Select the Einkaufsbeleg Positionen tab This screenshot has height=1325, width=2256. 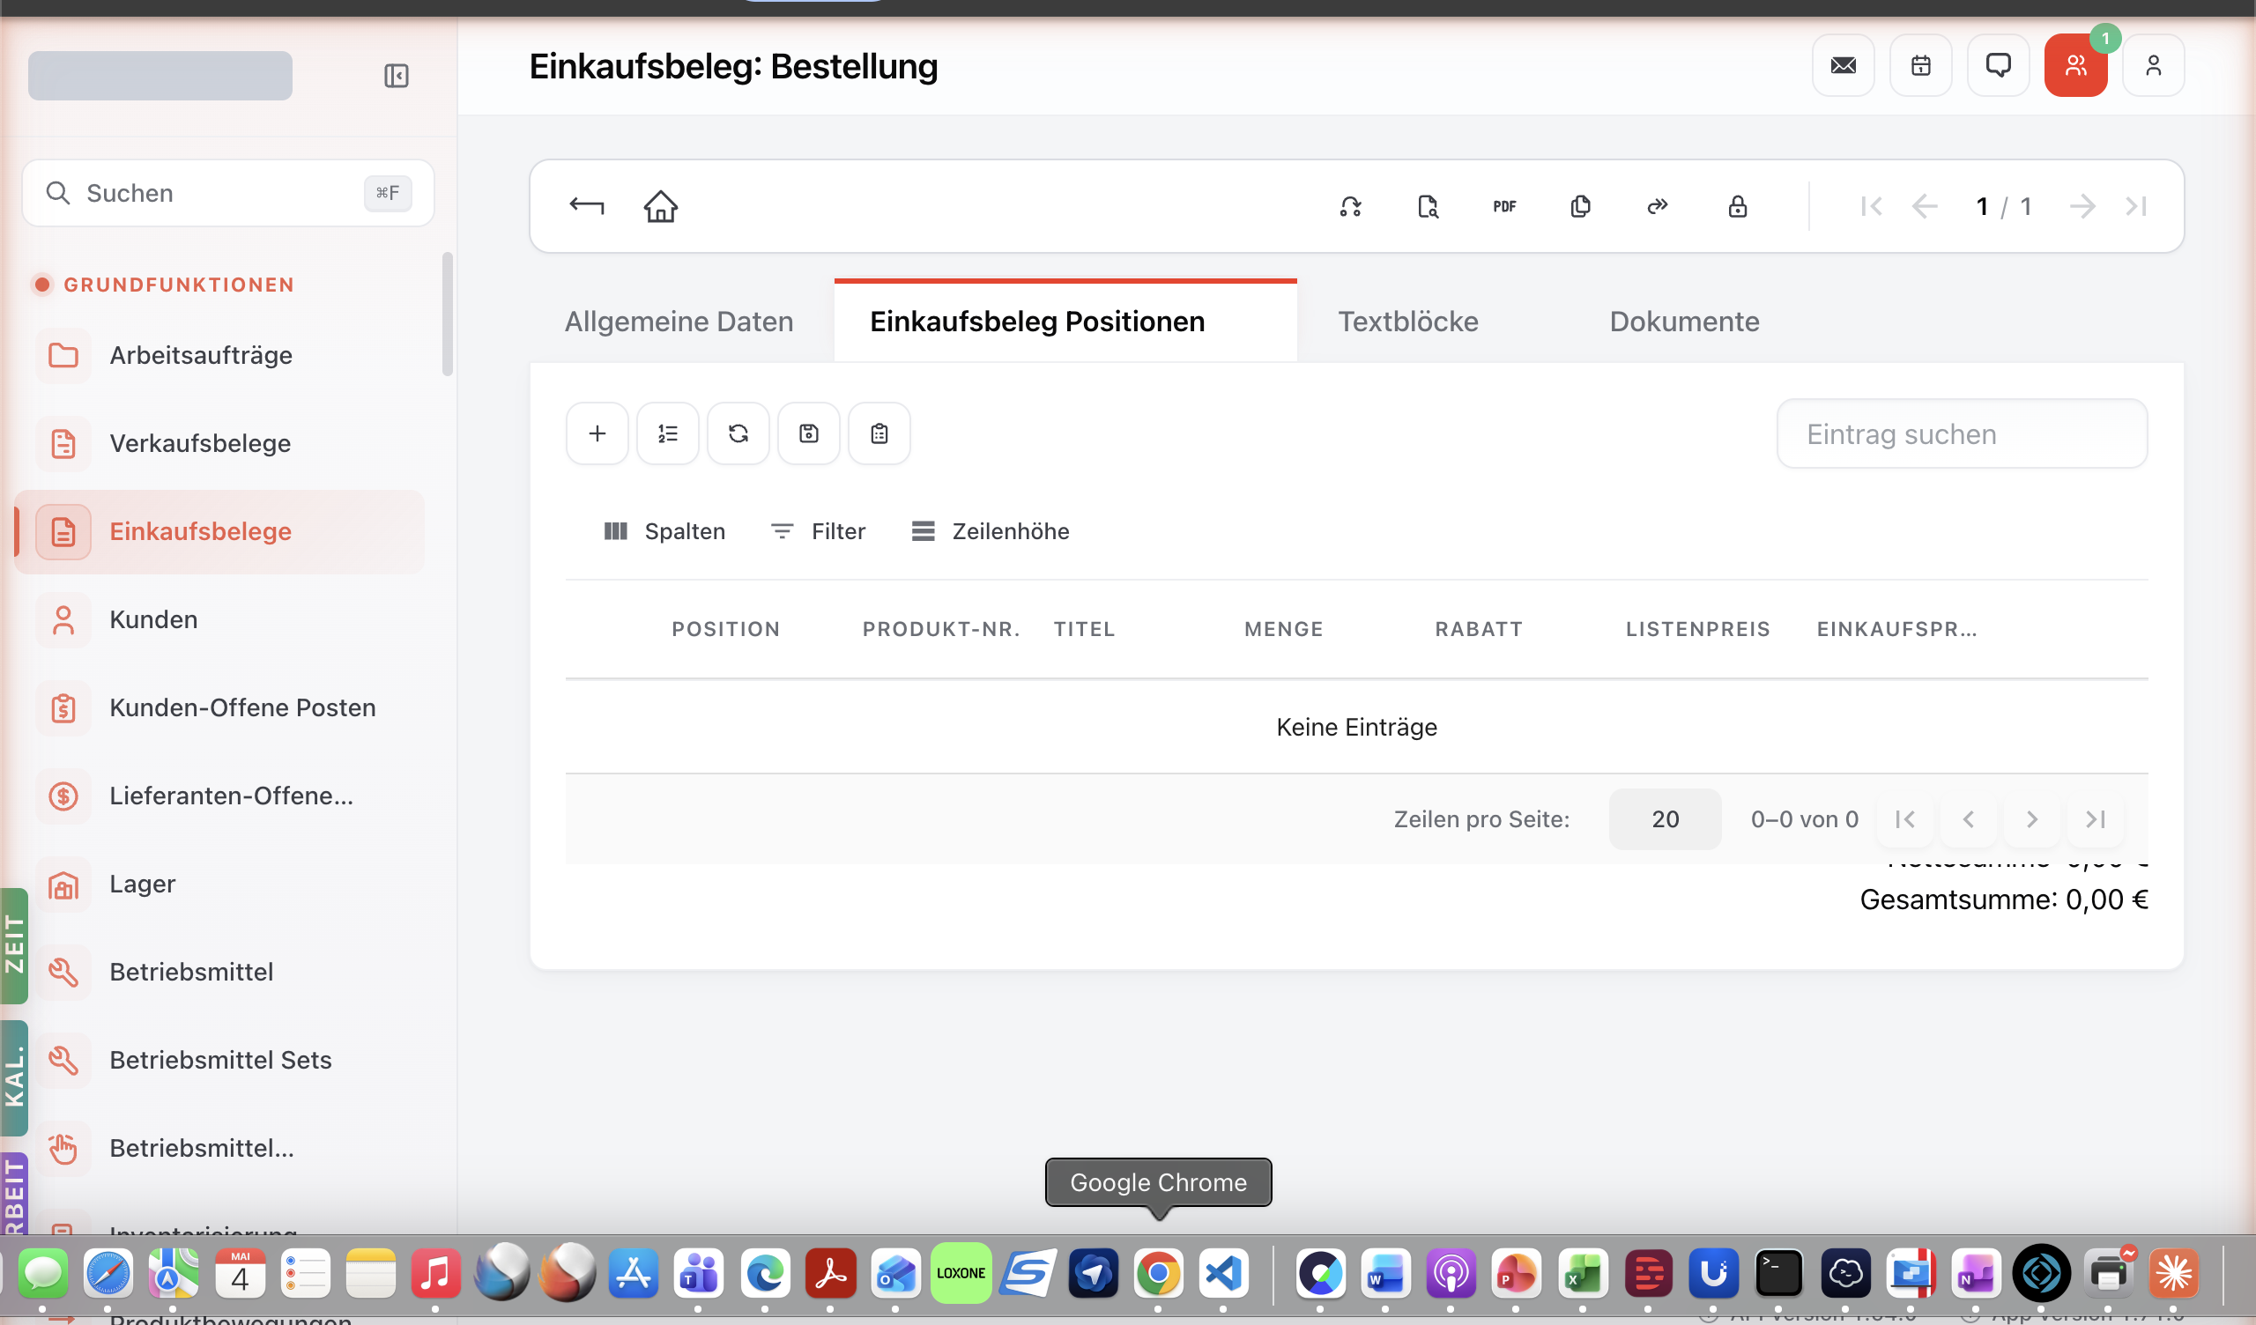1065,322
